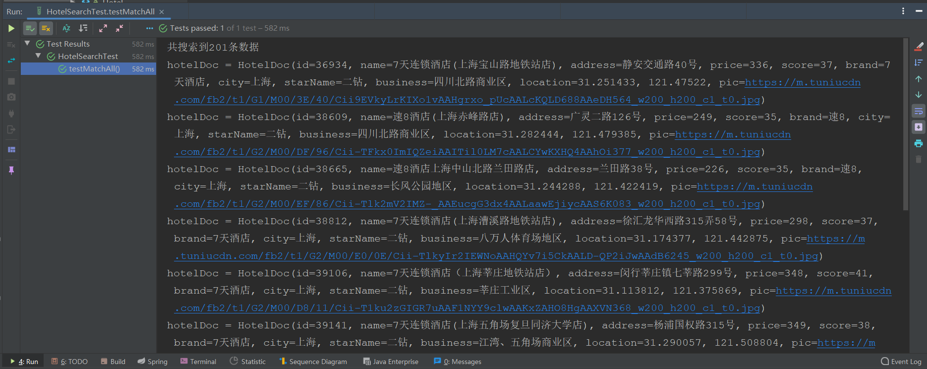Click the console vertical scrollbar
Screen dimensions: 927x369
point(906,124)
